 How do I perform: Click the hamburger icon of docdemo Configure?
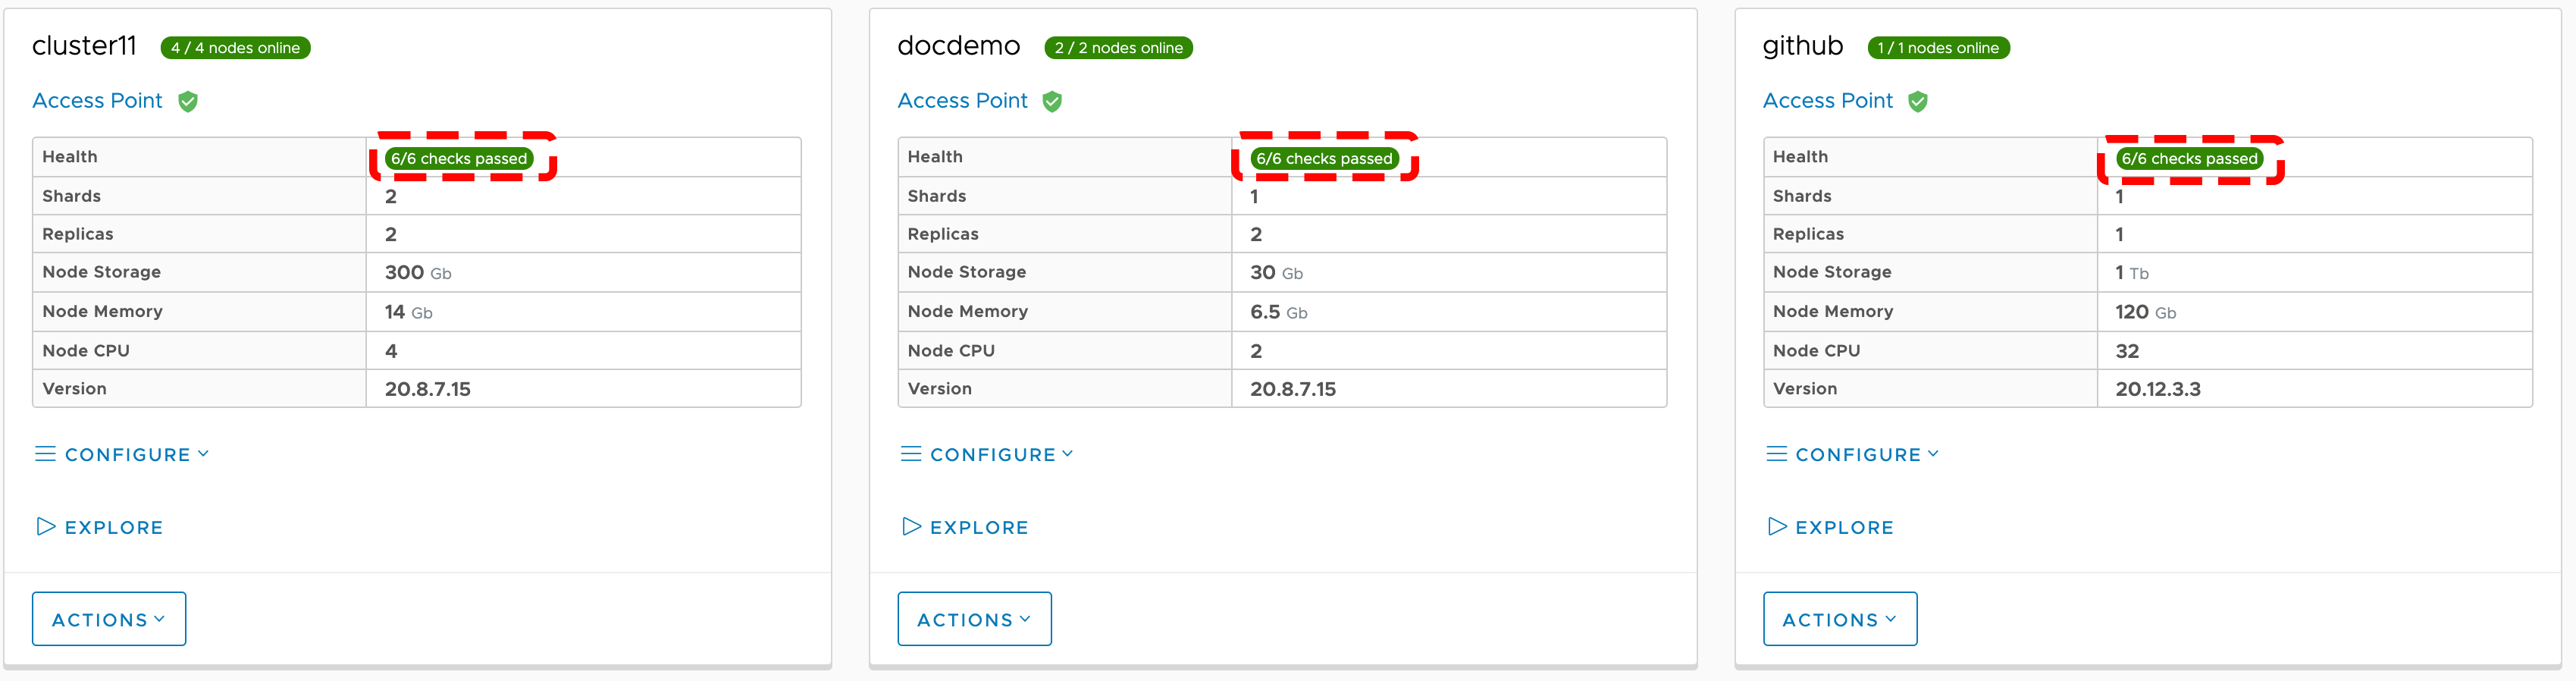pos(911,454)
